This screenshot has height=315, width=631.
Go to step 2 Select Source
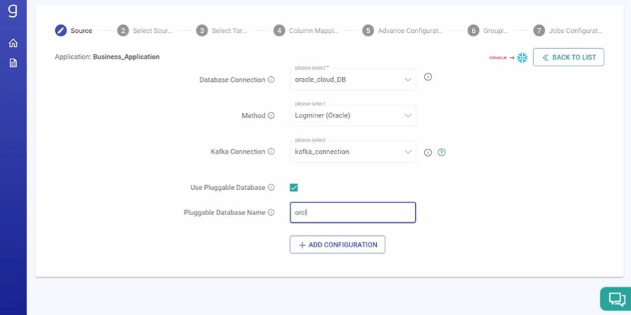pyautogui.click(x=147, y=31)
